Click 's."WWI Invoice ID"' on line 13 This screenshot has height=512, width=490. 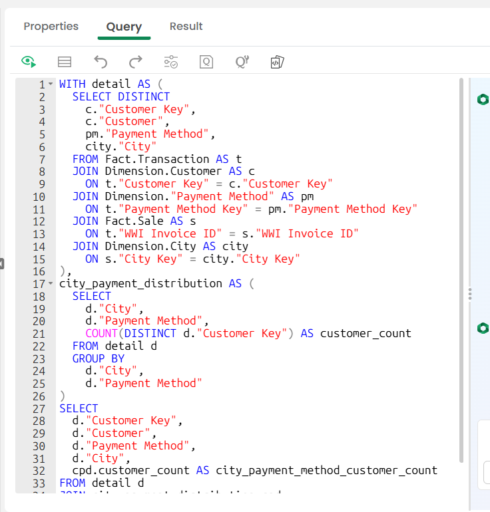tap(300, 234)
